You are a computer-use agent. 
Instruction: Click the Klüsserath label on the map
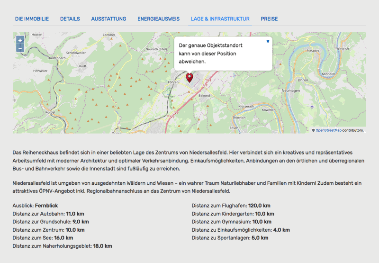click(x=246, y=106)
